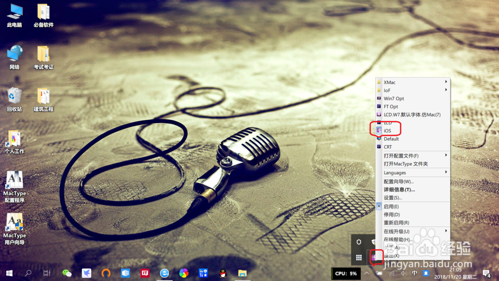Open QQ penguin from the taskbar

[223, 274]
